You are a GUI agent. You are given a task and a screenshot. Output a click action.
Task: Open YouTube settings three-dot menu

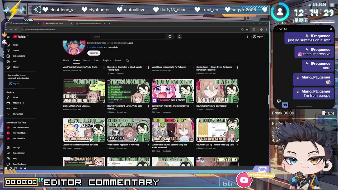click(247, 37)
